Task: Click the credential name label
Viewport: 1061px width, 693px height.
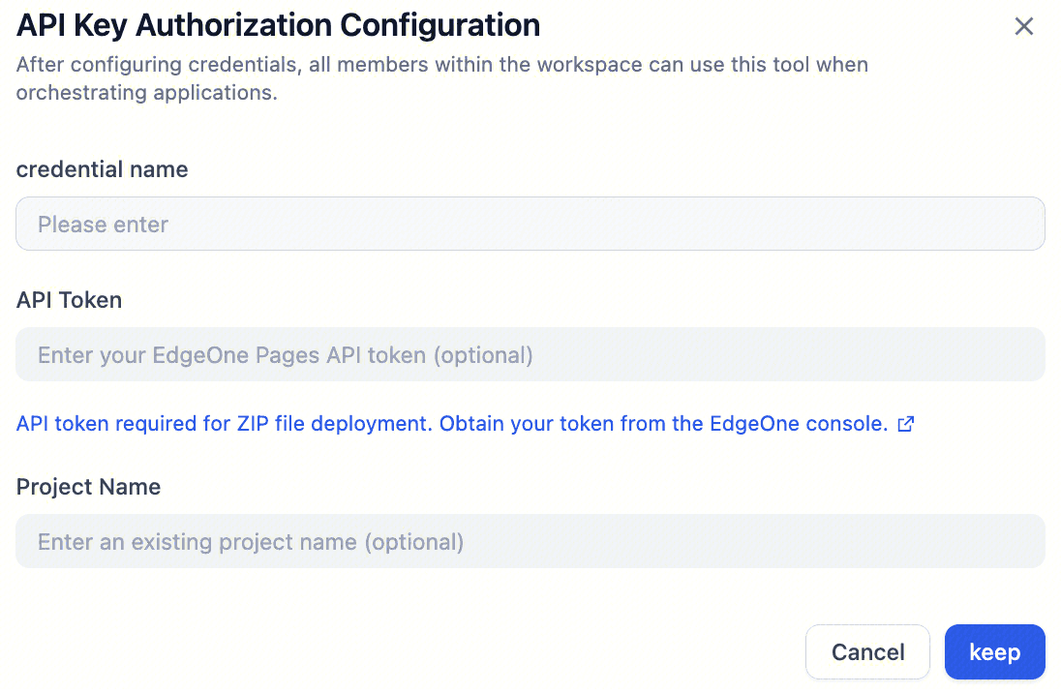Action: click(x=102, y=169)
